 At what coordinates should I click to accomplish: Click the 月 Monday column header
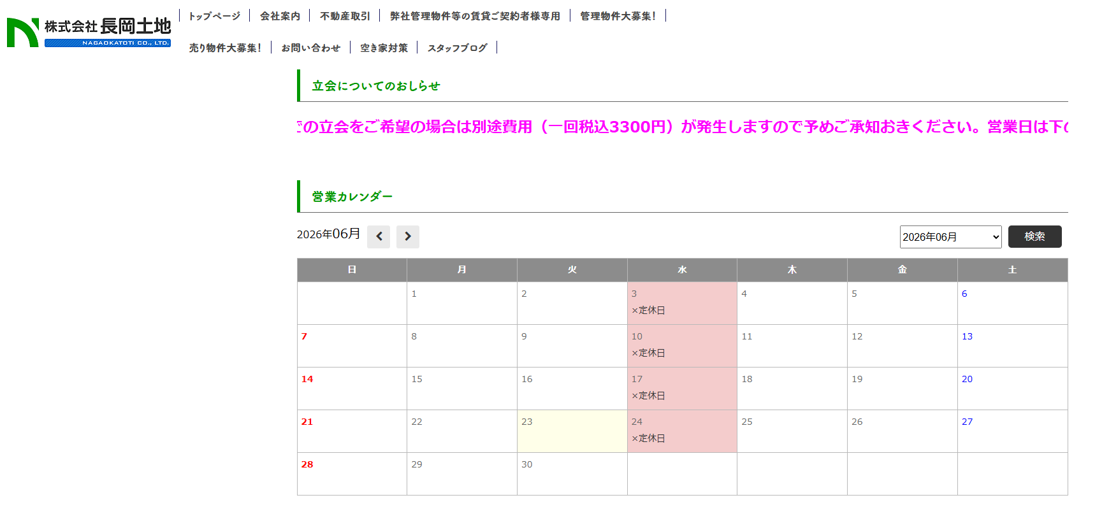pos(462,270)
